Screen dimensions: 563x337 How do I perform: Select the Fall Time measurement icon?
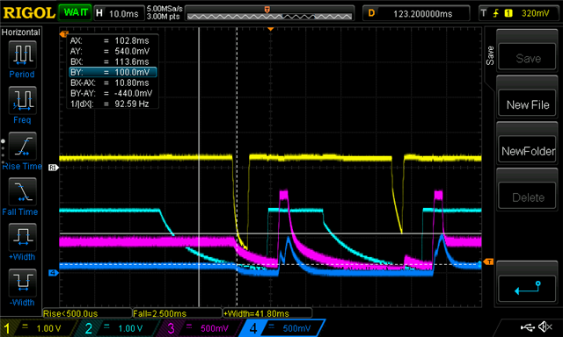point(22,191)
